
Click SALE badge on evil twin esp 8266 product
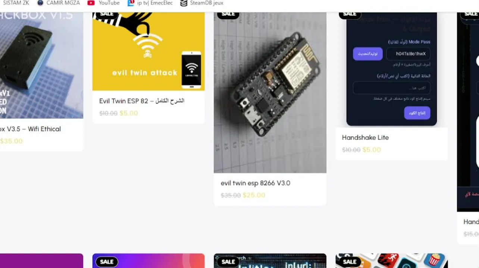pos(228,15)
